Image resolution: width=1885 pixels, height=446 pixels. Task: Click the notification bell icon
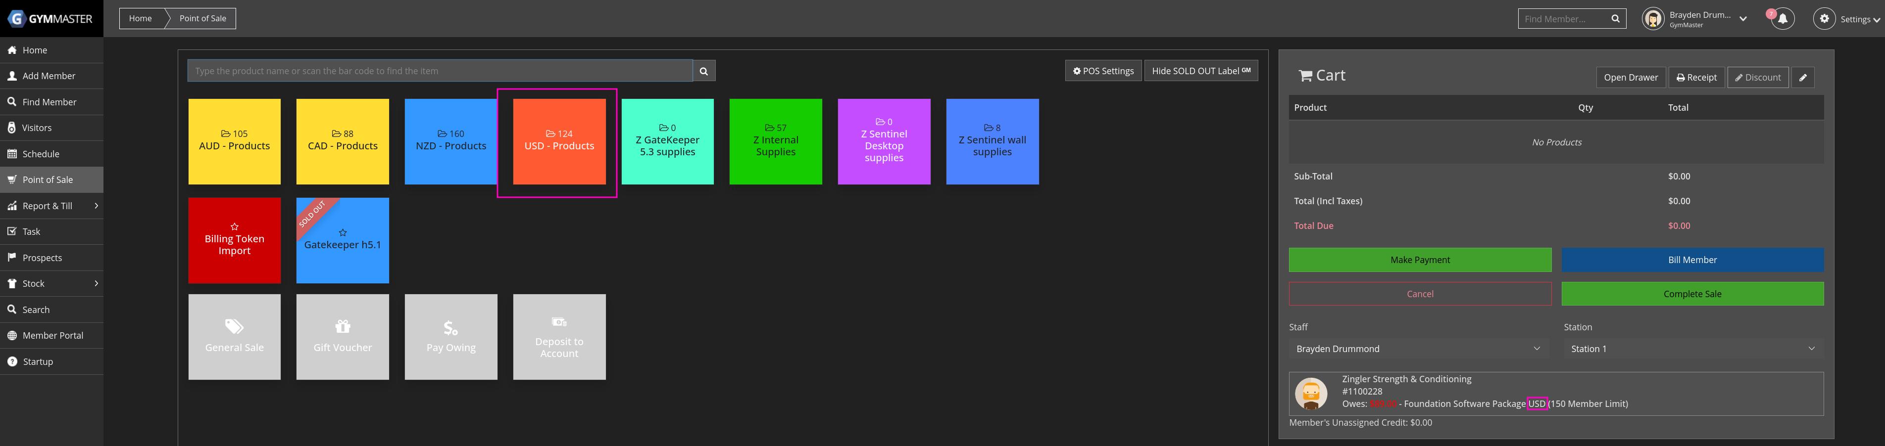click(x=1783, y=19)
